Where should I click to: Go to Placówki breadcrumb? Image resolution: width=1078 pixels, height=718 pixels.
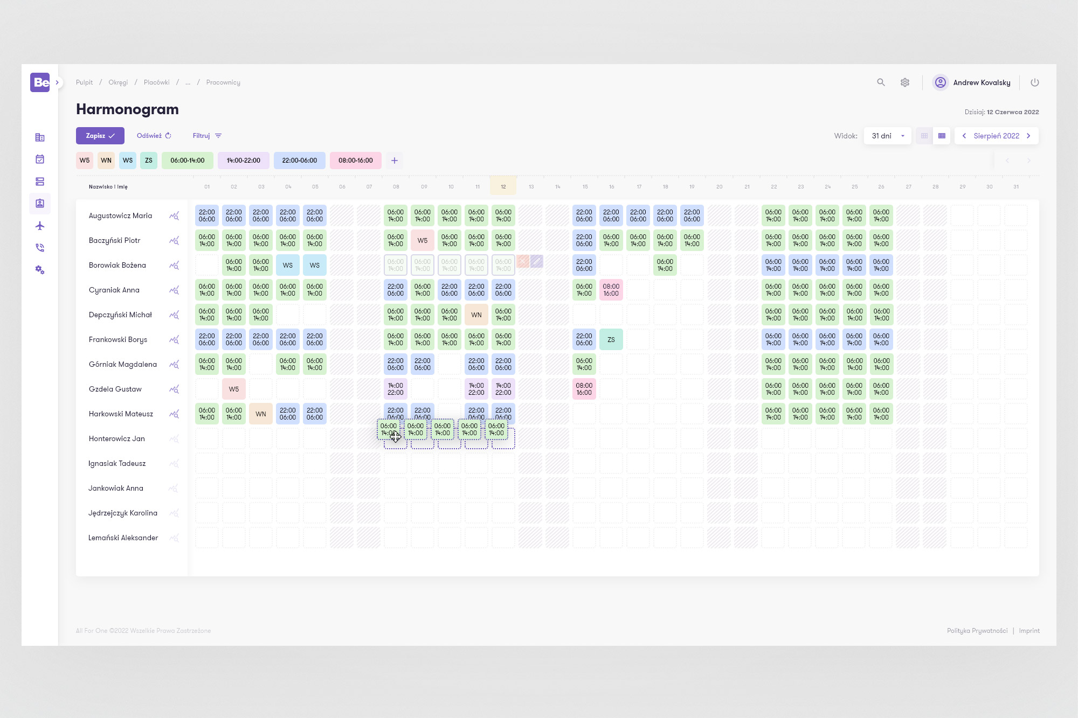coord(156,82)
